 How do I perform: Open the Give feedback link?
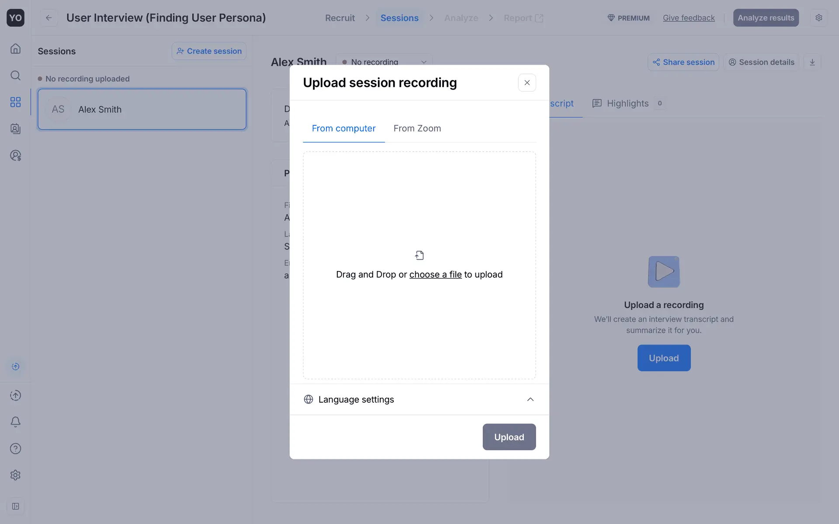(689, 18)
